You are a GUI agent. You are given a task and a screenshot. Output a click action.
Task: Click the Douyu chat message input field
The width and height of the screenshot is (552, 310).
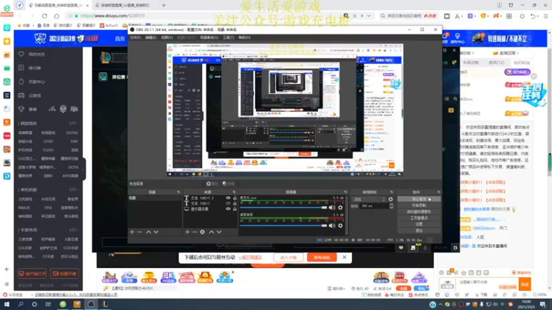[488, 282]
